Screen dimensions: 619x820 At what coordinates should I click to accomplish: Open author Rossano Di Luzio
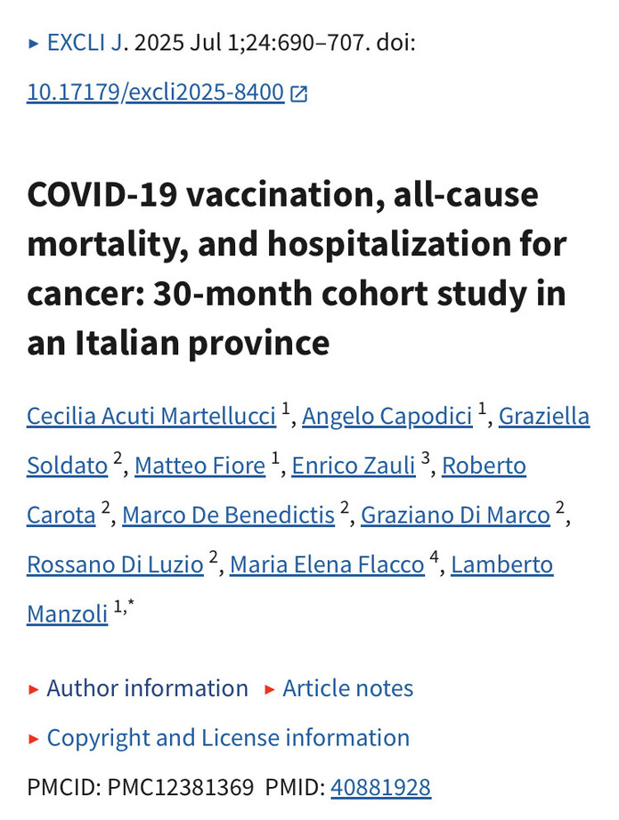point(115,564)
